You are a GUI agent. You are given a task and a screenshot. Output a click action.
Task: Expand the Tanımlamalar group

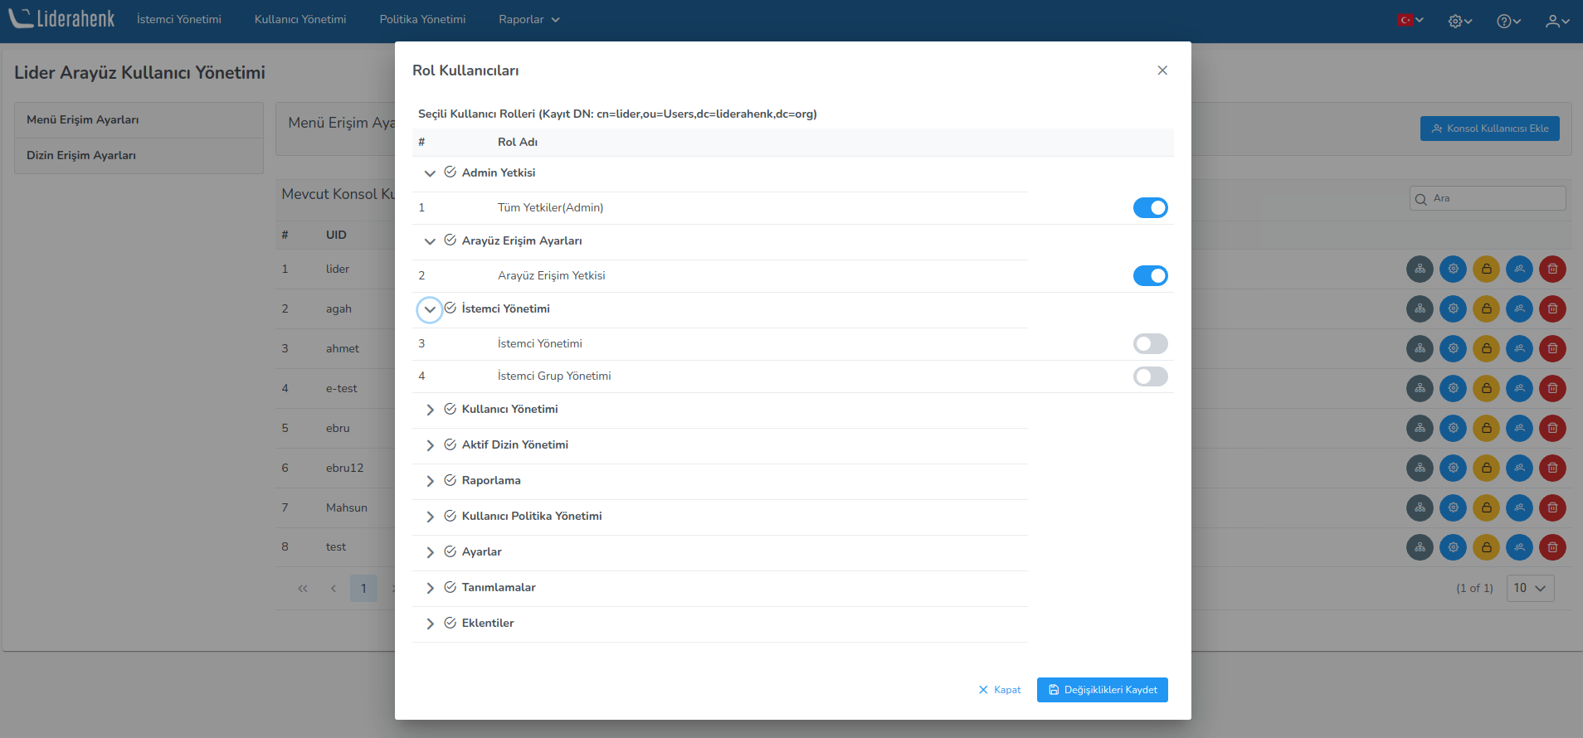click(430, 588)
